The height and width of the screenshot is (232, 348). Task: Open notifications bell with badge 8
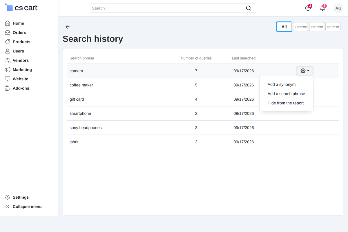pyautogui.click(x=322, y=8)
